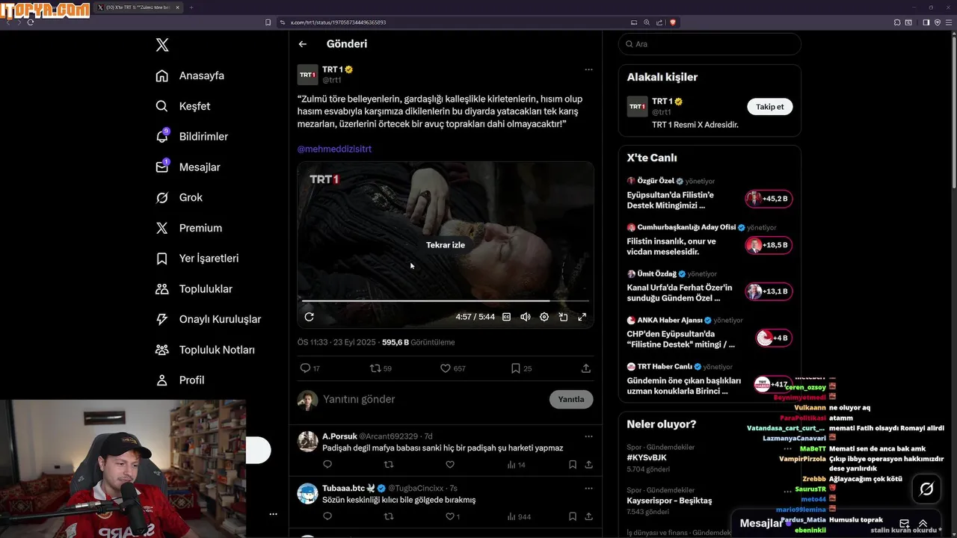Open more options on Tubaaa.btc reply

tap(588, 489)
